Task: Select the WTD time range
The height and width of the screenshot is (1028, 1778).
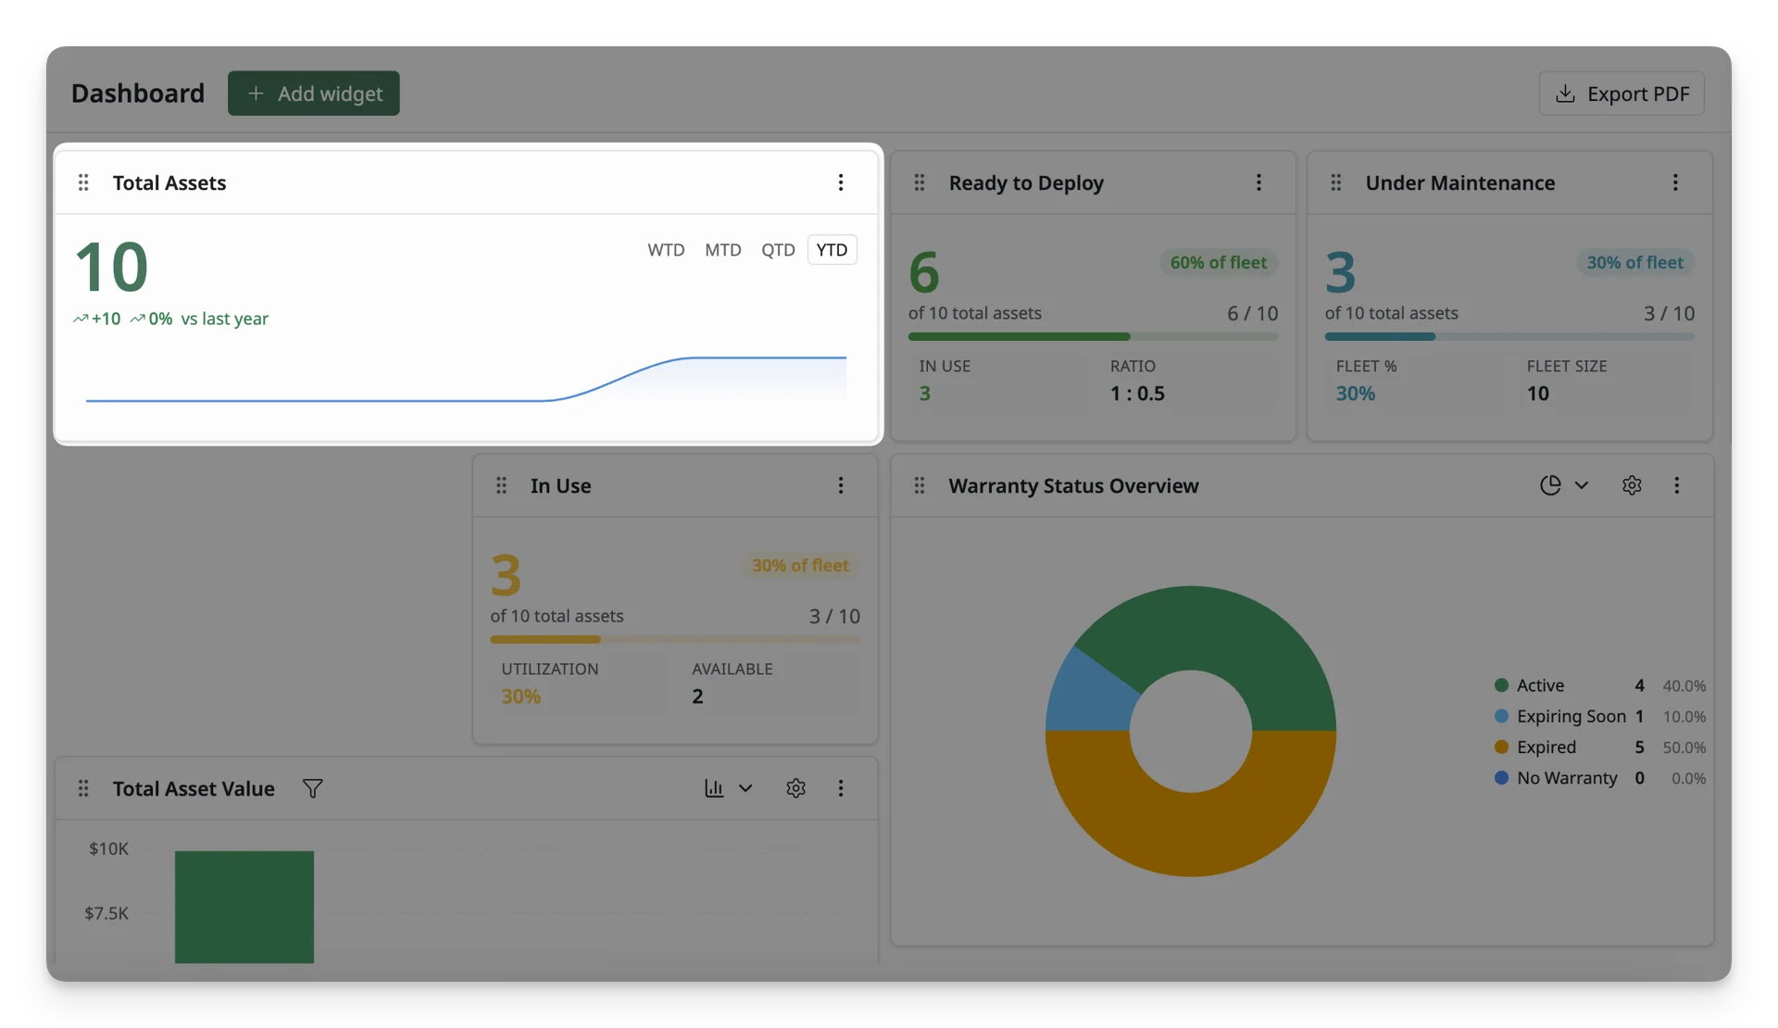Action: click(666, 250)
